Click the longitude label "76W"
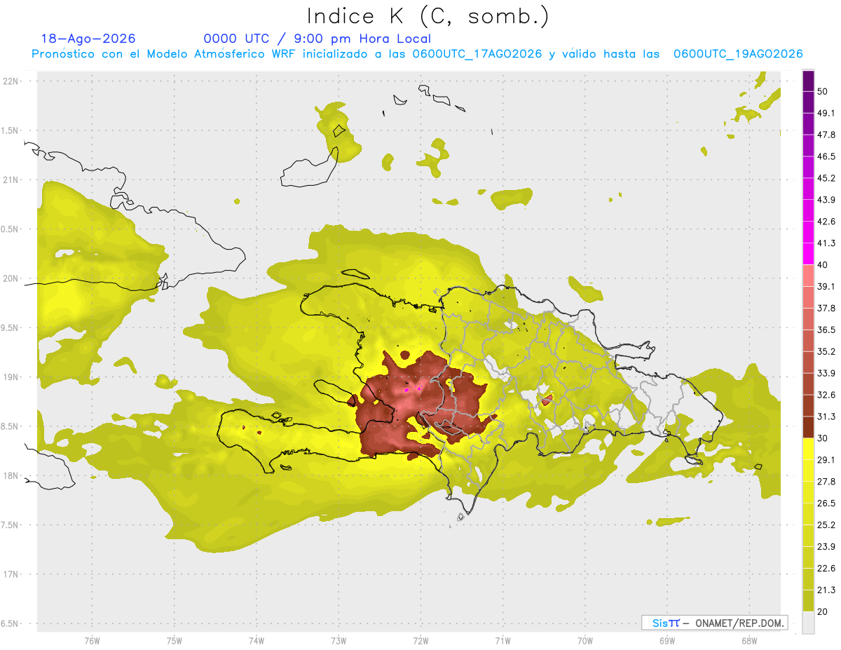 (x=92, y=641)
